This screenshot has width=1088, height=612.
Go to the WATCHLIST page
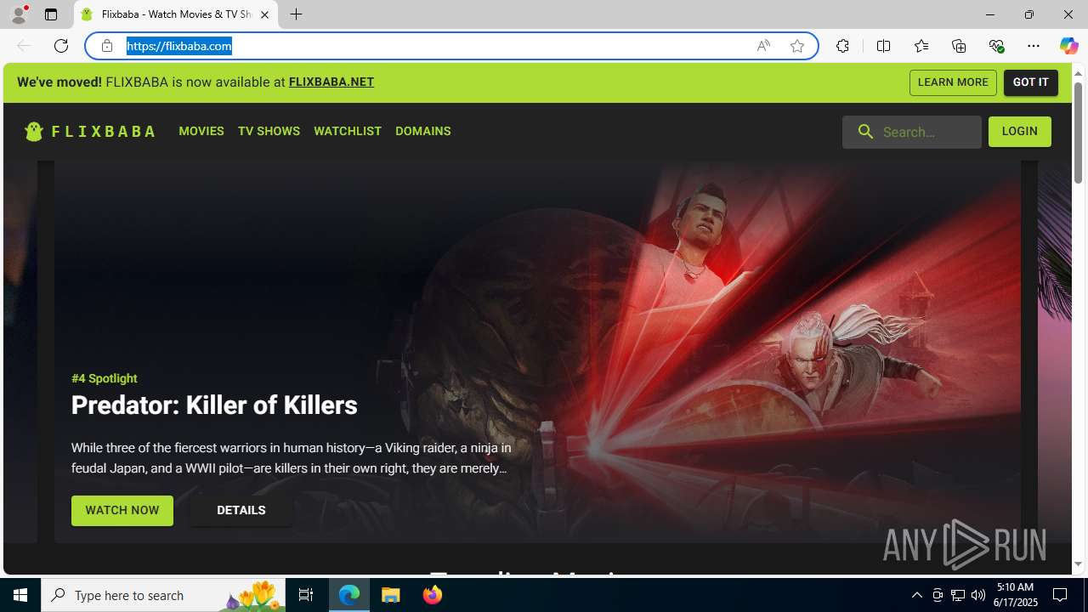348,131
